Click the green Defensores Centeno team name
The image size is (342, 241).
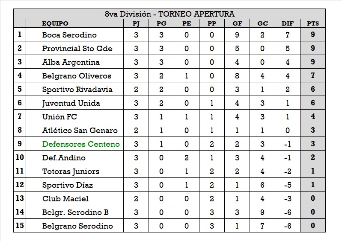[81, 144]
